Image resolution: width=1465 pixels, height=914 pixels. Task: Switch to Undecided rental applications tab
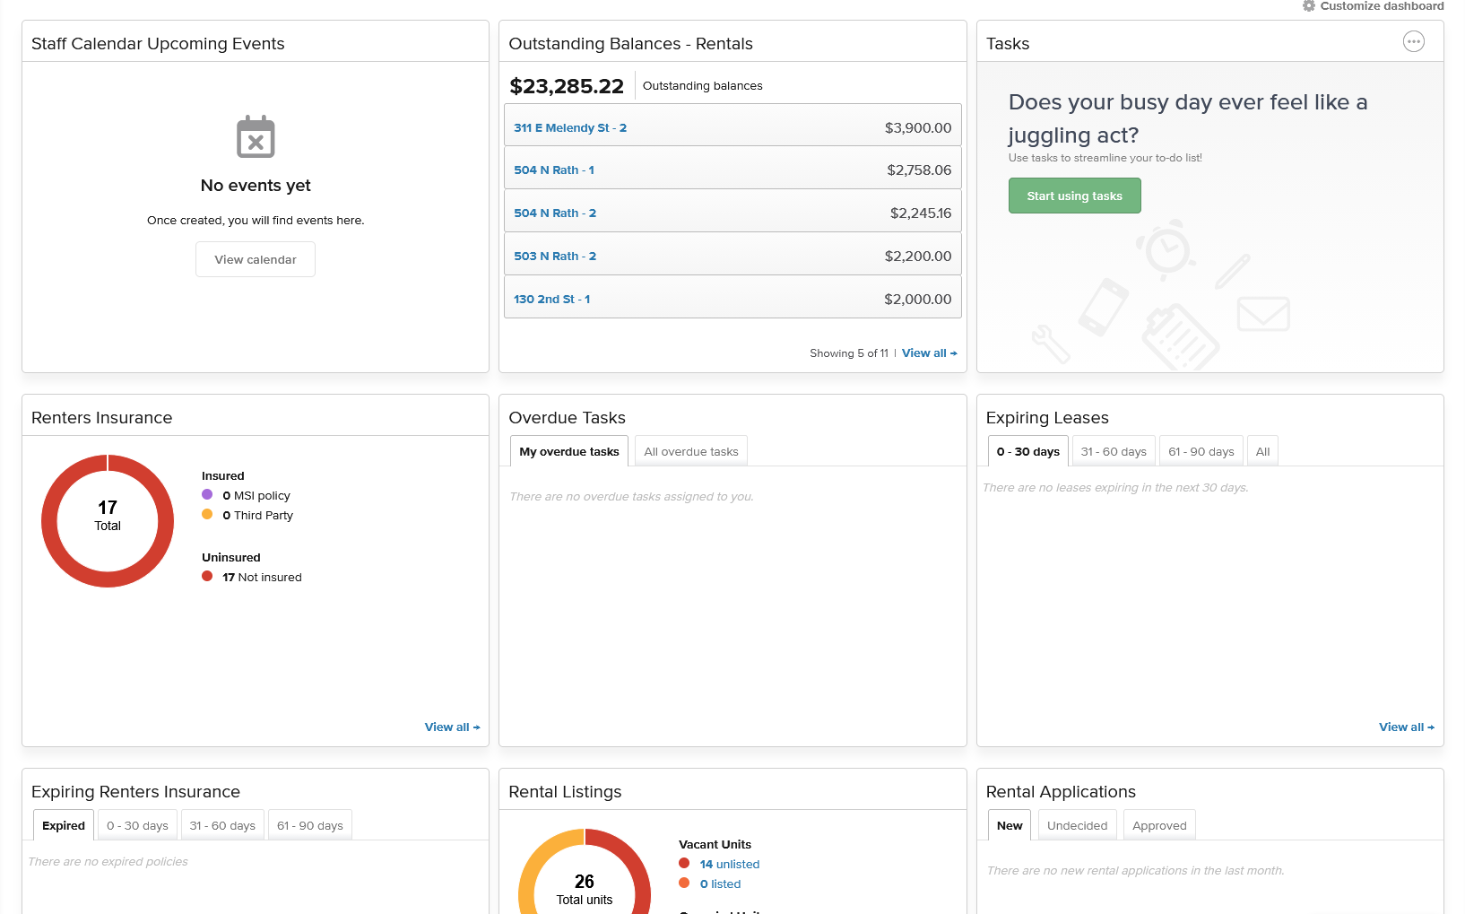1077,825
